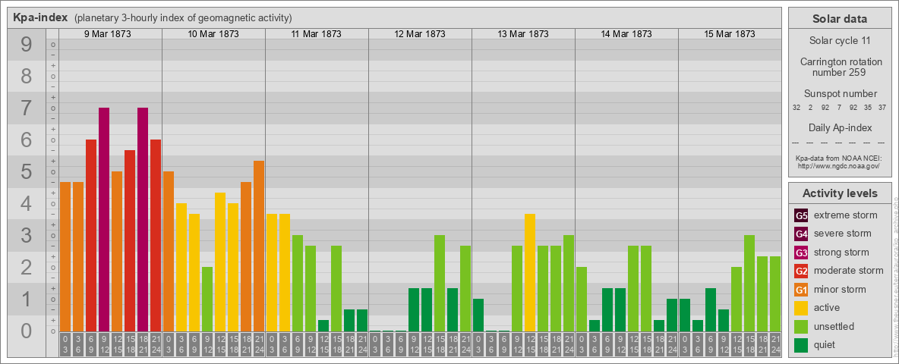Click the 10 Mar 0-3h orange bar
The image size is (899, 364).
[x=169, y=252]
